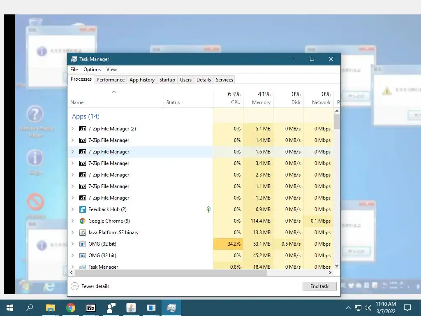Screen dimensions: 421x316
Task: Open taskbar search magnifier
Action: point(30,307)
